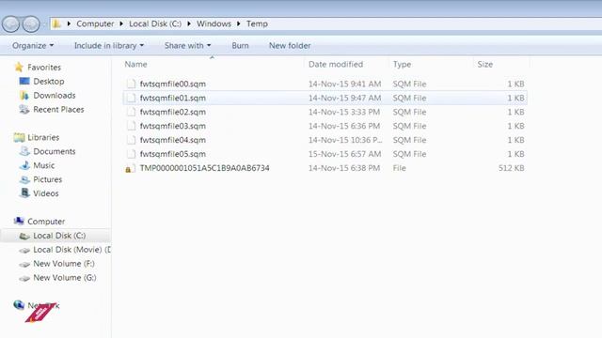Expand breadcrumb arrow after Windows
The height and width of the screenshot is (338, 602).
[x=238, y=23]
